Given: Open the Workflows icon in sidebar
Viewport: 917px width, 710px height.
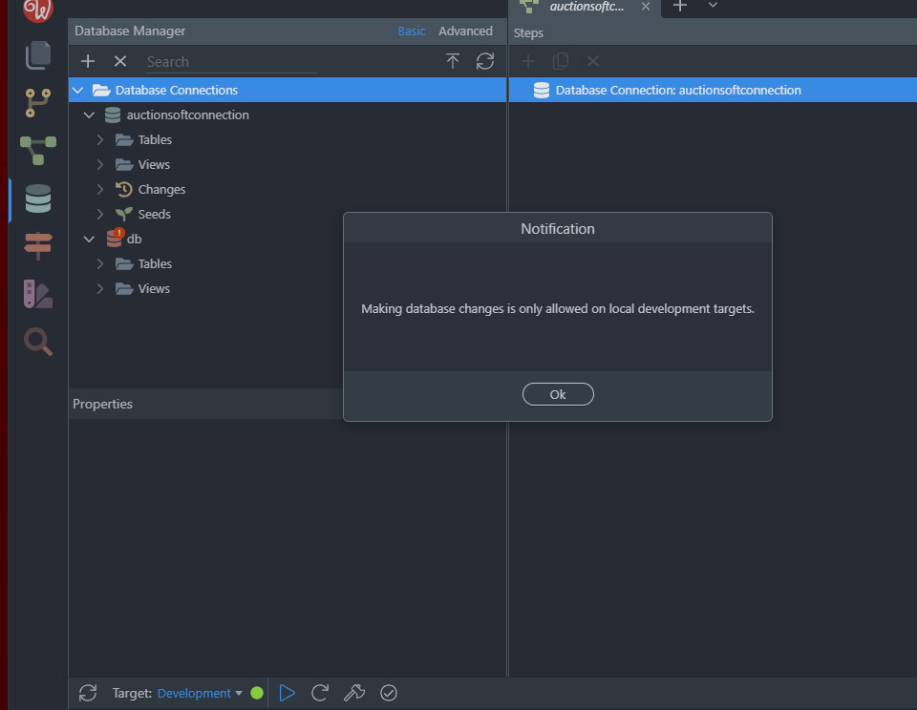Looking at the screenshot, I should pyautogui.click(x=38, y=150).
